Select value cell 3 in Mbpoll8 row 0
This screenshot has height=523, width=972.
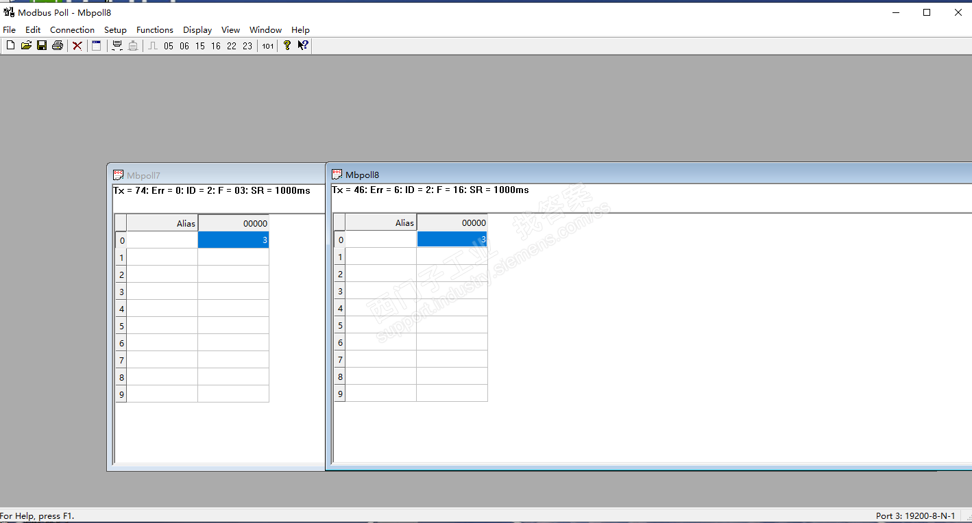452,239
